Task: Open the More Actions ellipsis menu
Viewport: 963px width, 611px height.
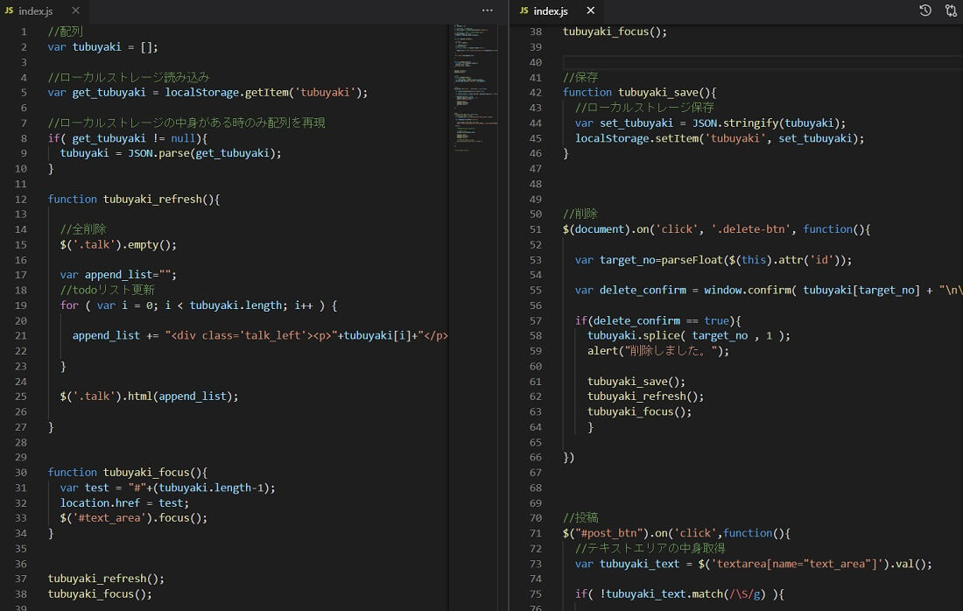Action: (x=488, y=11)
